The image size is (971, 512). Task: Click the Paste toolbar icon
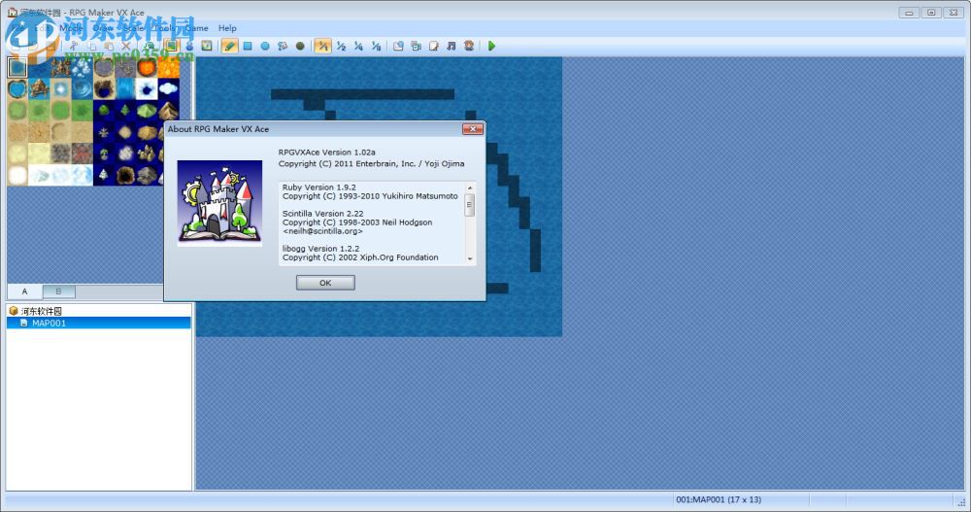[x=109, y=46]
